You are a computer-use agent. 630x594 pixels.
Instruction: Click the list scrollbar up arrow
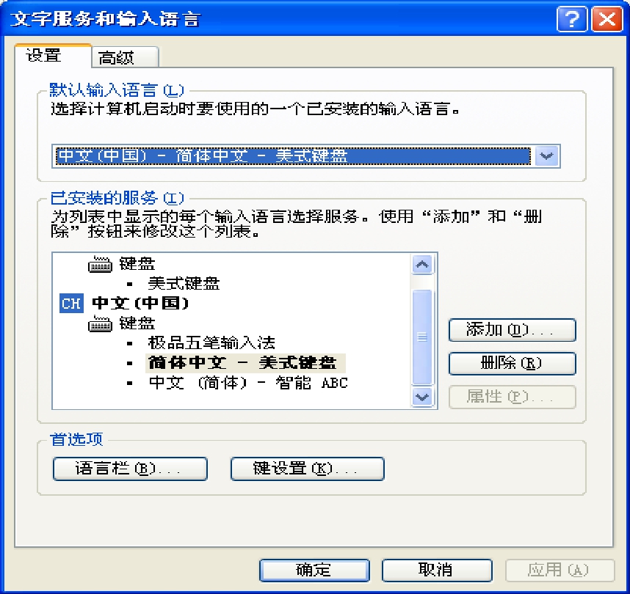point(422,265)
